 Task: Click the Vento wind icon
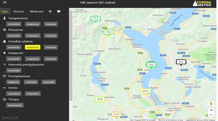[4, 88]
